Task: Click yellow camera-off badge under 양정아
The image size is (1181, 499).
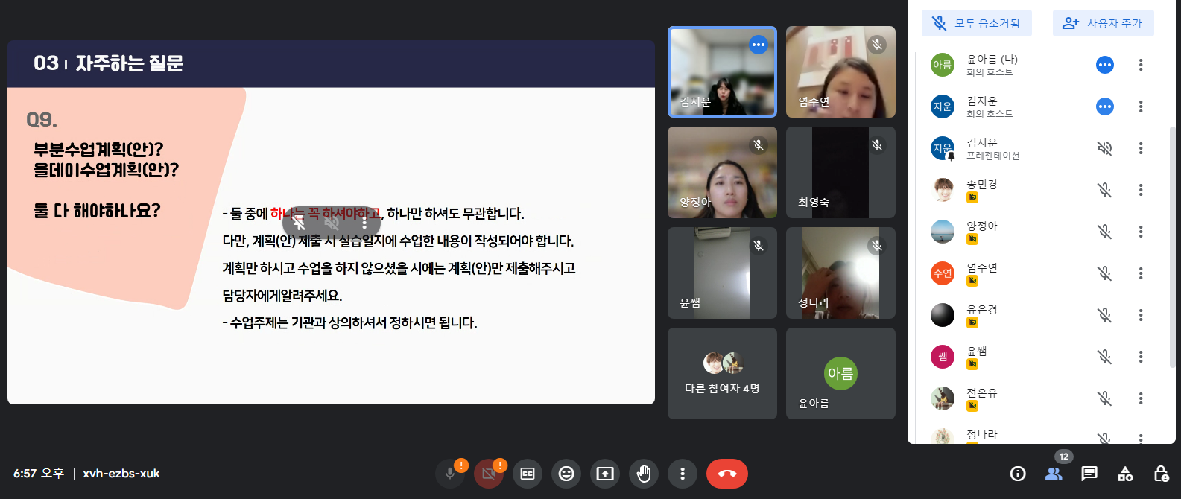Action: point(972,240)
